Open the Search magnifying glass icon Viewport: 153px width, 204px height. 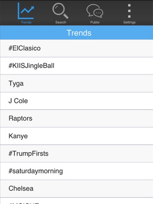point(60,11)
